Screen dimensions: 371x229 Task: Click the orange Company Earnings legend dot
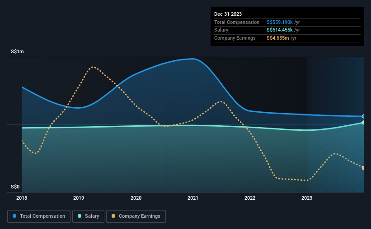(x=113, y=216)
